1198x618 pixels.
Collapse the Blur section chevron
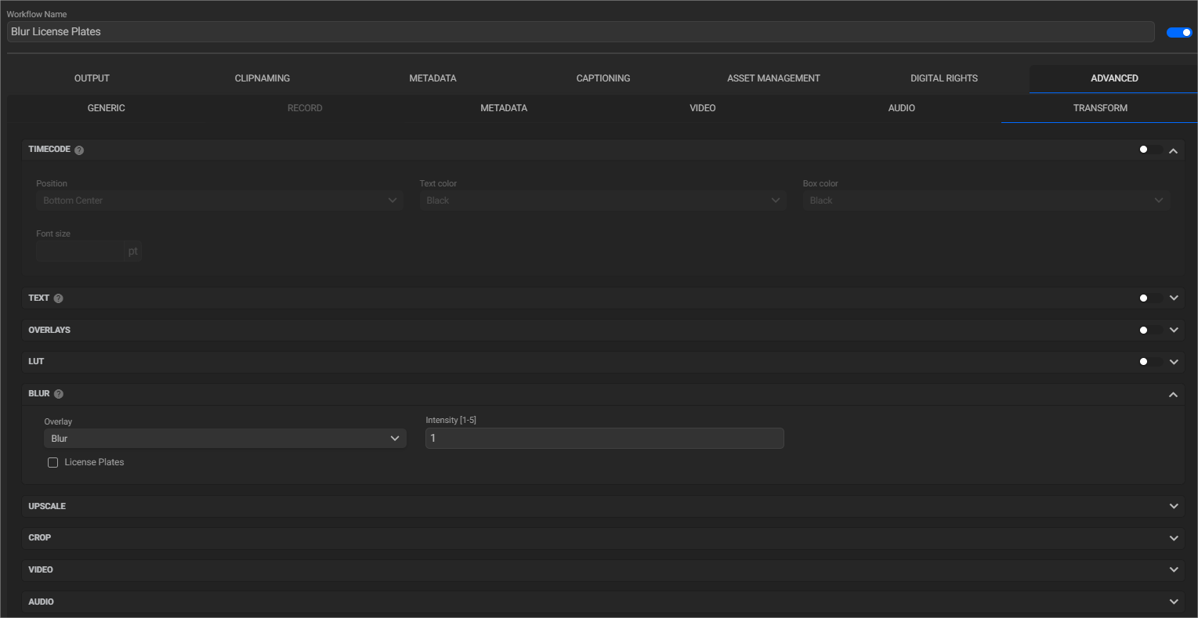coord(1173,395)
